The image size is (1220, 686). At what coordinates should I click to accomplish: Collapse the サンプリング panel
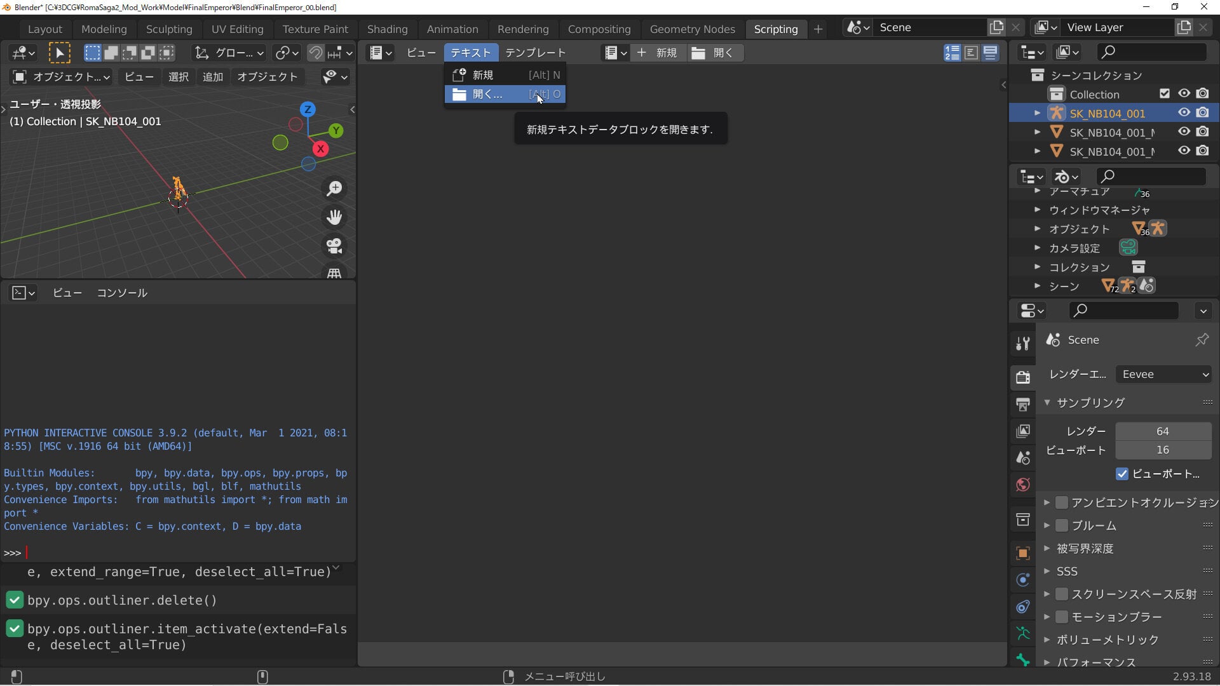[1047, 402]
